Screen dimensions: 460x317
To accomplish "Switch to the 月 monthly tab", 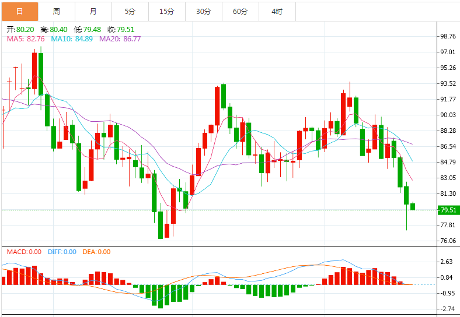I will click(x=93, y=12).
